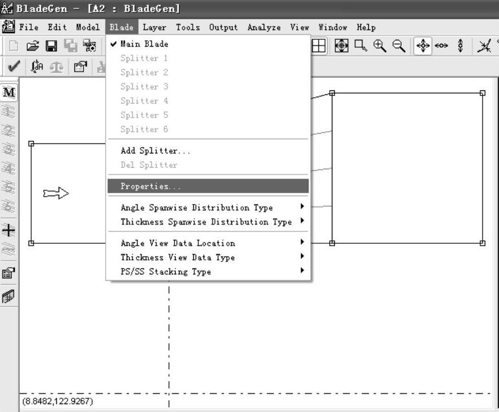
Task: Open the properties icon beside the scales
Action: (81, 66)
